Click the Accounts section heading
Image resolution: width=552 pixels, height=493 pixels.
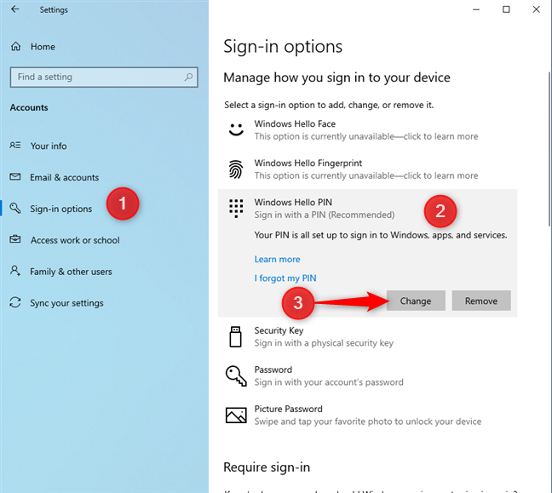pos(29,107)
